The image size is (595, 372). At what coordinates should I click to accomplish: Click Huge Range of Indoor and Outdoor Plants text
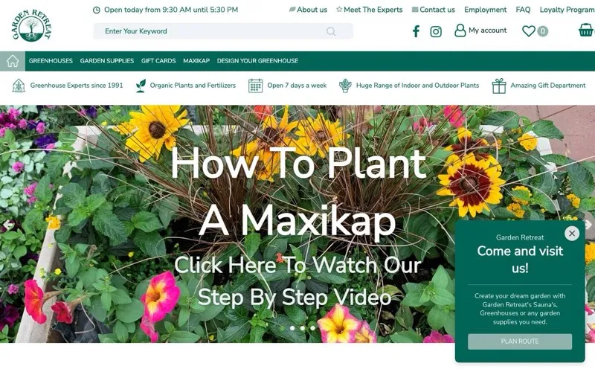coord(417,86)
